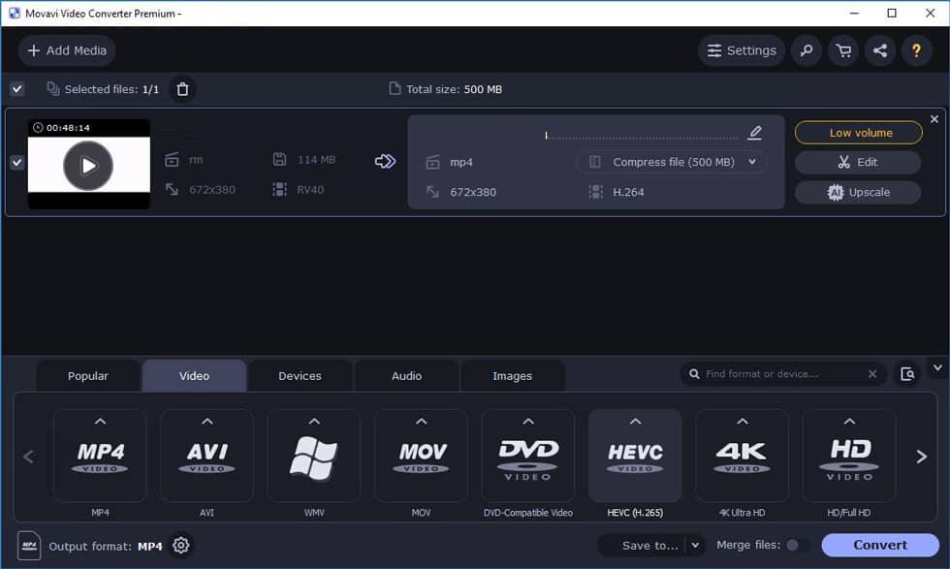The width and height of the screenshot is (950, 569).
Task: Click the detect device icon beside search
Action: click(x=907, y=374)
